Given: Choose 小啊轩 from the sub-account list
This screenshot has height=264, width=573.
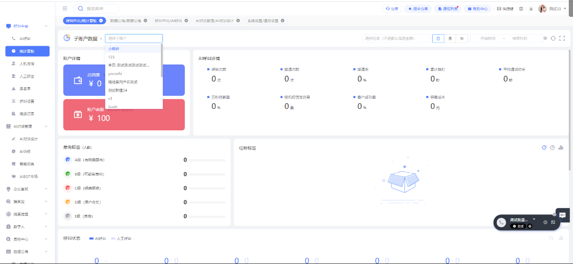Looking at the screenshot, I should (x=113, y=49).
